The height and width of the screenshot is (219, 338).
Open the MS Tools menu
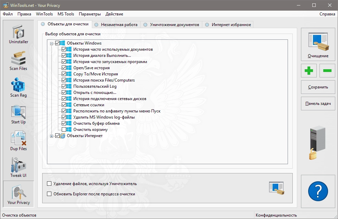[x=66, y=14]
